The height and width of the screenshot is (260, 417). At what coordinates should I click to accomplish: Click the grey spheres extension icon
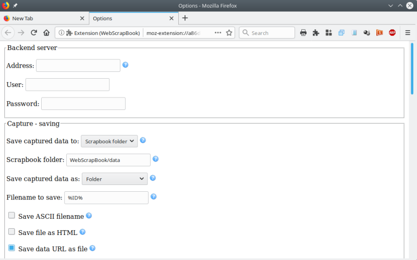[x=367, y=33]
